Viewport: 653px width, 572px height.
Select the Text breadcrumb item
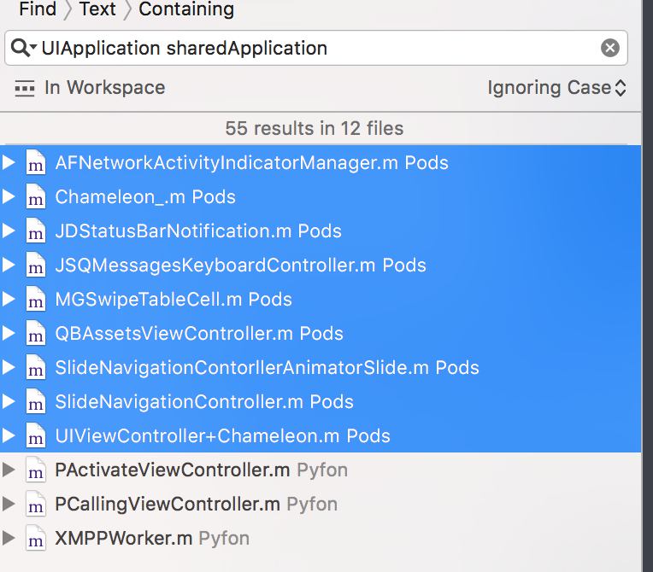tap(97, 9)
